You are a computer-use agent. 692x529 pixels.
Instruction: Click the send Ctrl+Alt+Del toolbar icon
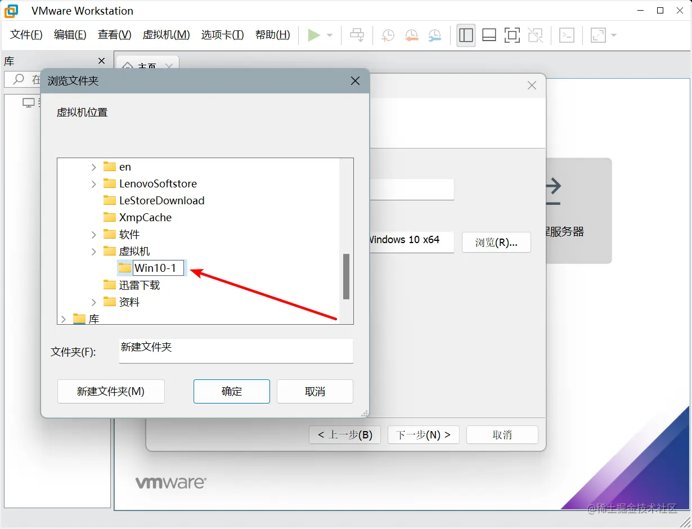click(357, 35)
